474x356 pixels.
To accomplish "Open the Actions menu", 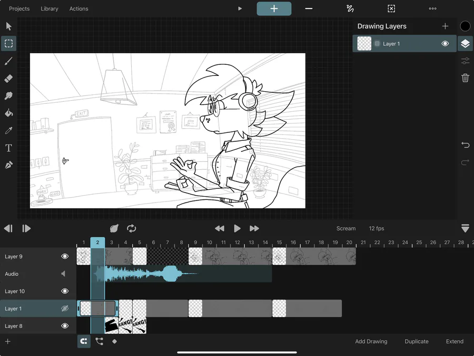I will point(78,9).
